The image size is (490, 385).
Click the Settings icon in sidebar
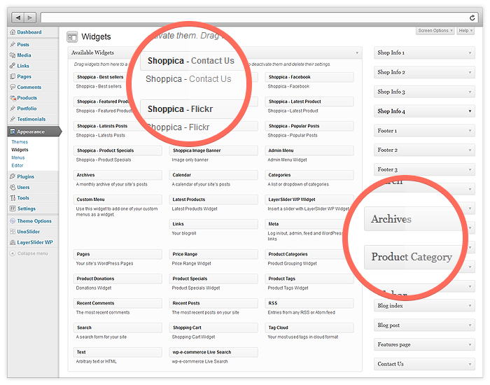pyautogui.click(x=13, y=209)
